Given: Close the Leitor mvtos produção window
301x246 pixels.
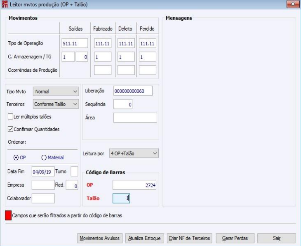Looking at the screenshot, I should 293,4.
